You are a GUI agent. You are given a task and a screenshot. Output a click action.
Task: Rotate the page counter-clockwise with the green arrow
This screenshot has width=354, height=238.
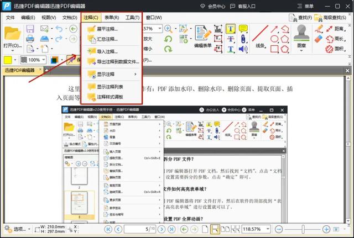point(168,39)
